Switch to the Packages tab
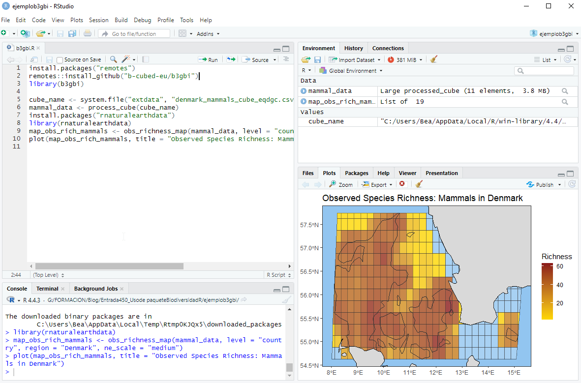 [356, 173]
